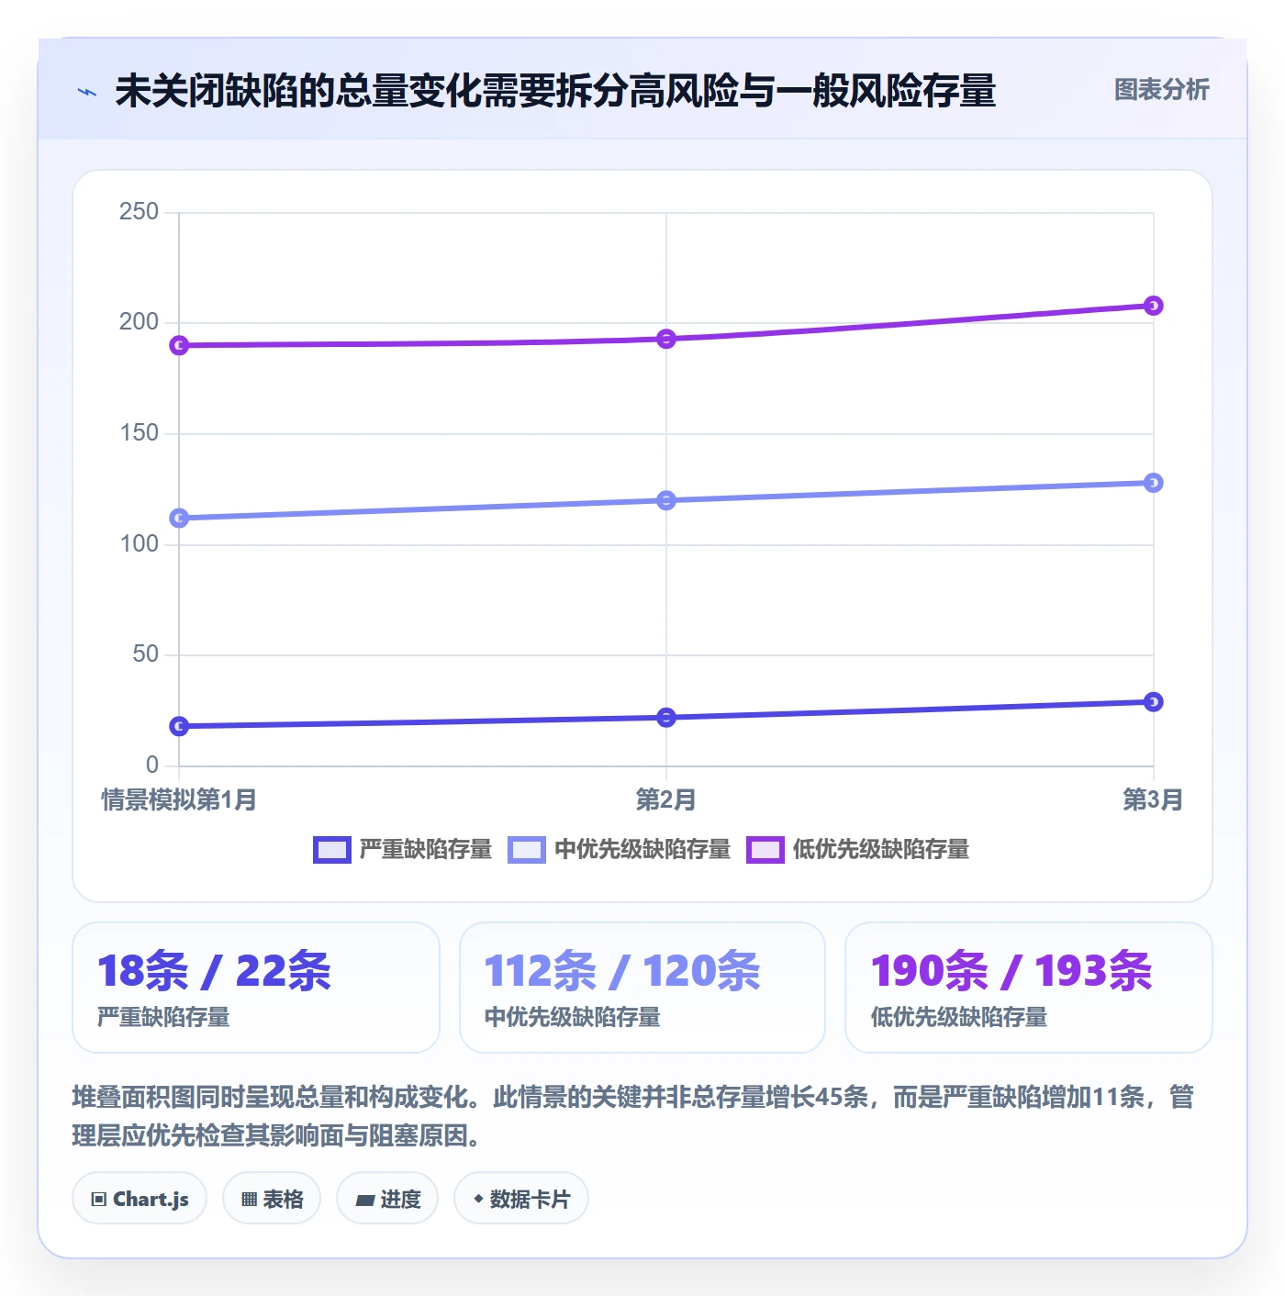The width and height of the screenshot is (1285, 1296).
Task: Click the 18条 / 22条 value
Action: coord(214,971)
